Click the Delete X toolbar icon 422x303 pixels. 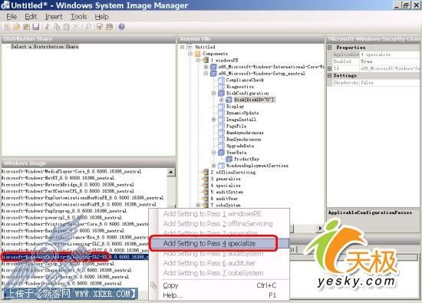76,27
